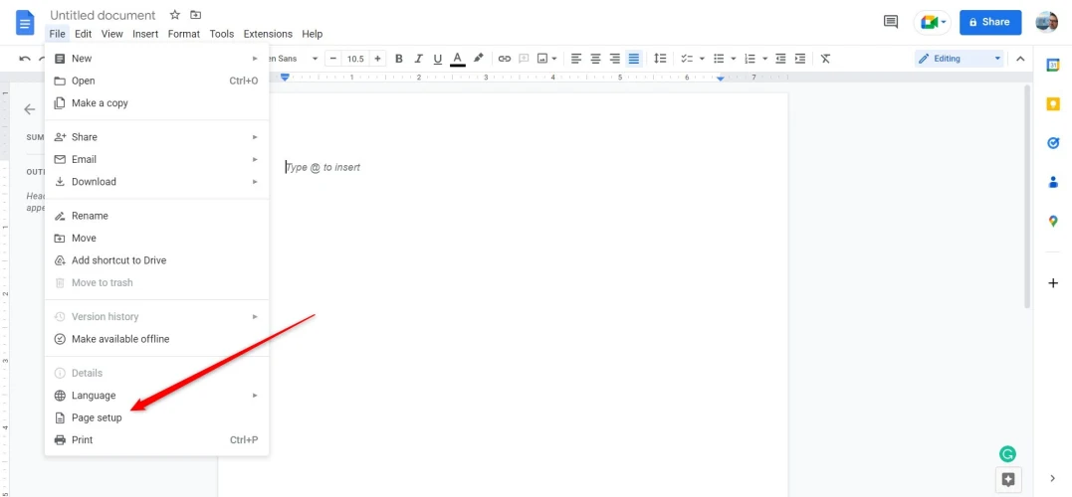This screenshot has height=497, width=1072.
Task: Select the highlight color pen icon
Action: click(x=479, y=59)
